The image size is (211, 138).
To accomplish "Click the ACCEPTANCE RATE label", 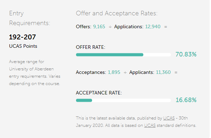I will click(x=99, y=93).
